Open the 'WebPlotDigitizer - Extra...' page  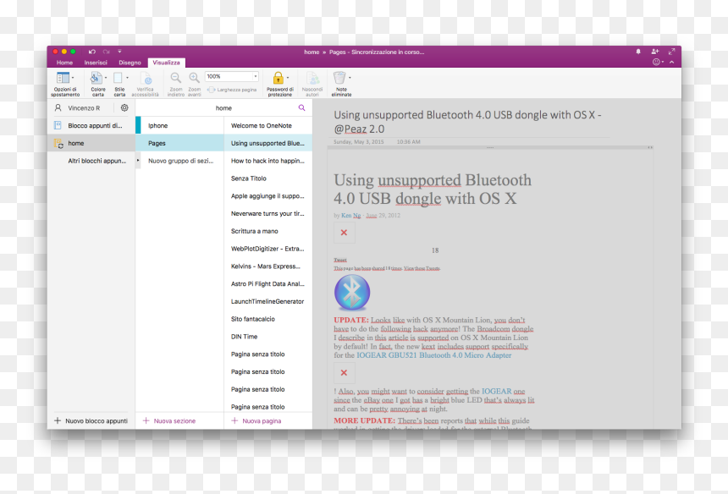pos(267,249)
